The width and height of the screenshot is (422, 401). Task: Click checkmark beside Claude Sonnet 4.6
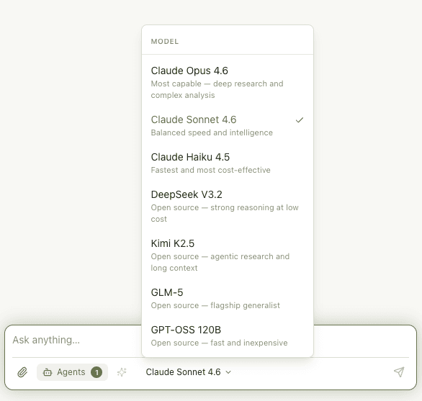point(300,120)
